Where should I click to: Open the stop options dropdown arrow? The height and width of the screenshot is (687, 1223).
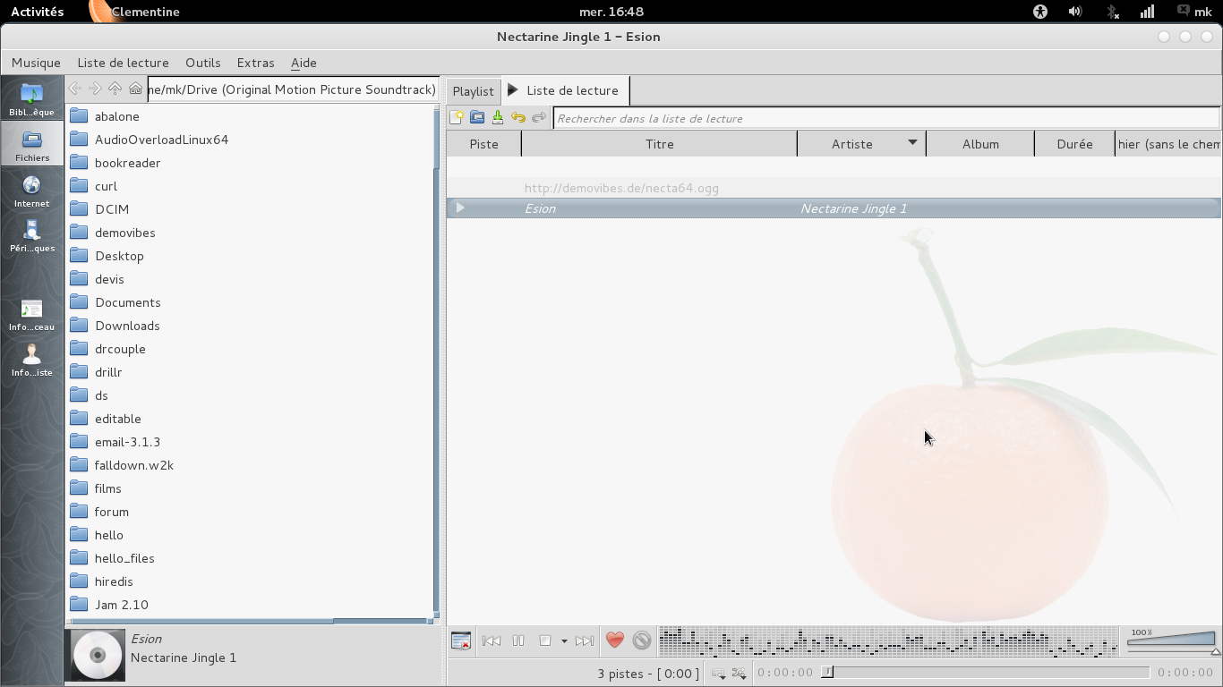(564, 640)
